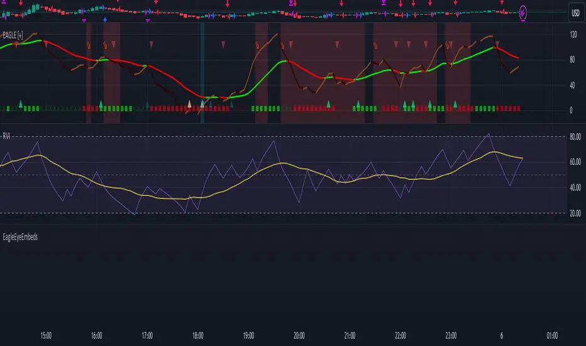This screenshot has width=586, height=346.
Task: Click the 120 value on EAGLE scale
Action: 572,34
